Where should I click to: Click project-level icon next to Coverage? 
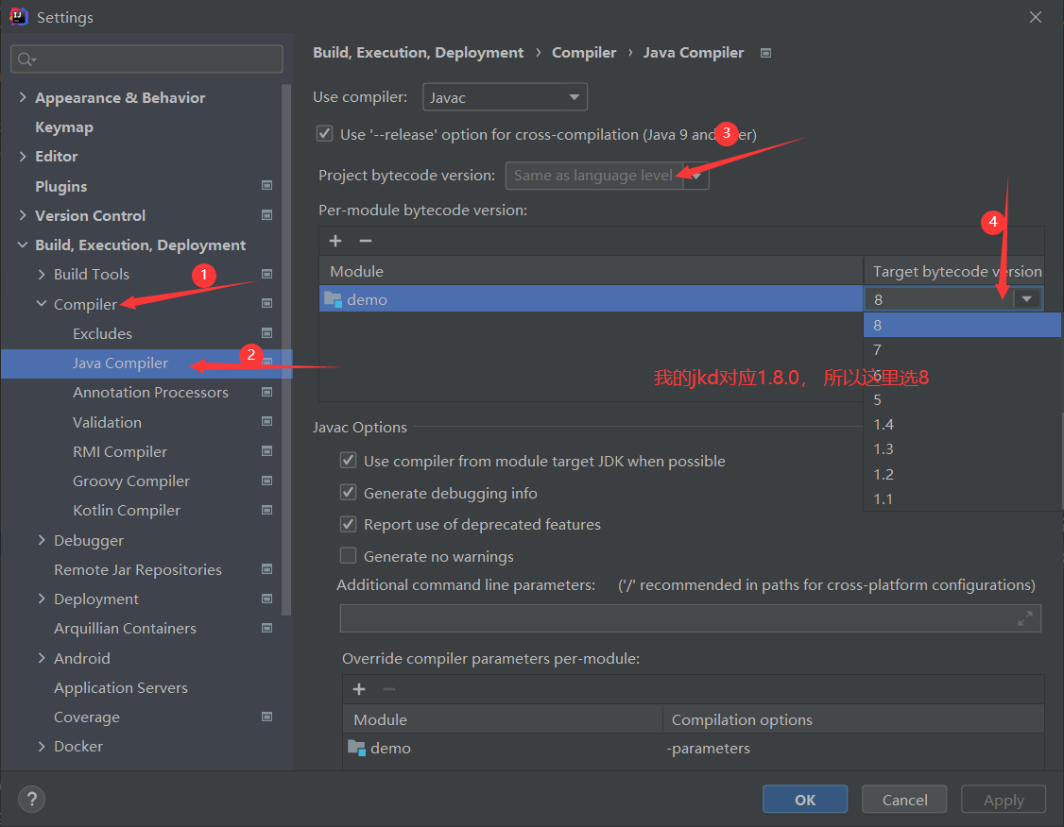click(266, 717)
